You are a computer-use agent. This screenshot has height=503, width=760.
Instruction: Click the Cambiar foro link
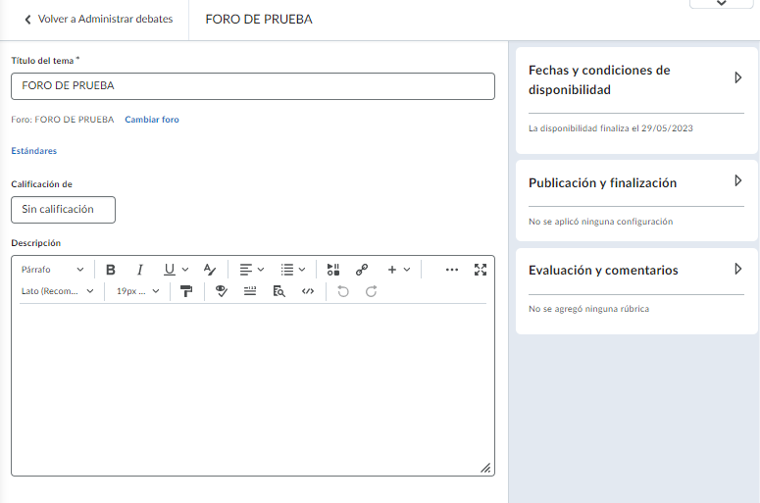152,120
